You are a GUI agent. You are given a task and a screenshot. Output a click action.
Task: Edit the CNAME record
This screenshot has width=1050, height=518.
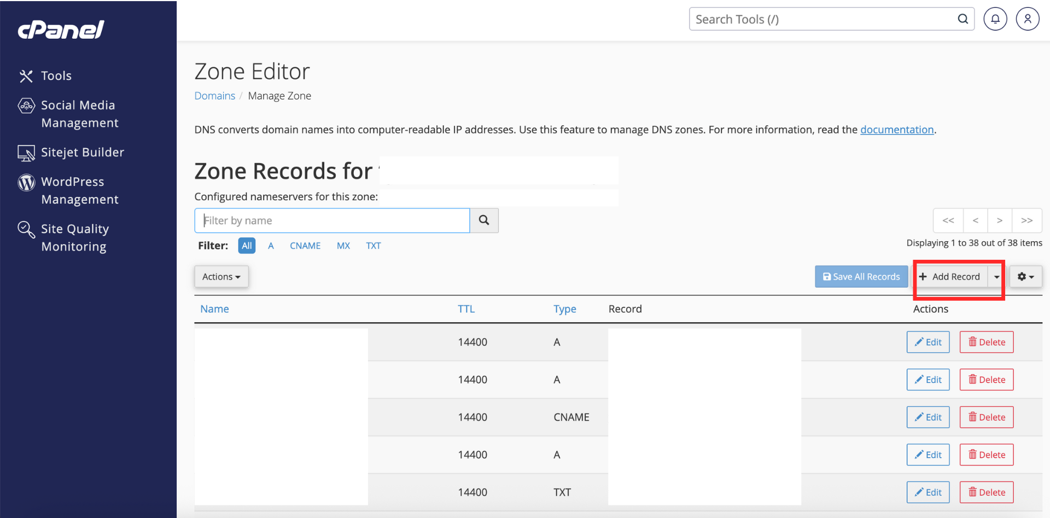[x=928, y=417]
